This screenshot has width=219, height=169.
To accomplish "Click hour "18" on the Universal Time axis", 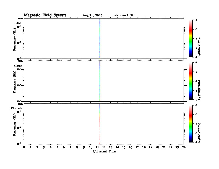I will 144,147.
